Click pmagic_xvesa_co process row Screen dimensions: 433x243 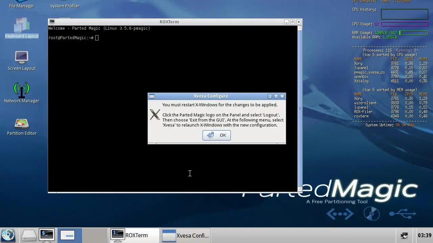391,72
